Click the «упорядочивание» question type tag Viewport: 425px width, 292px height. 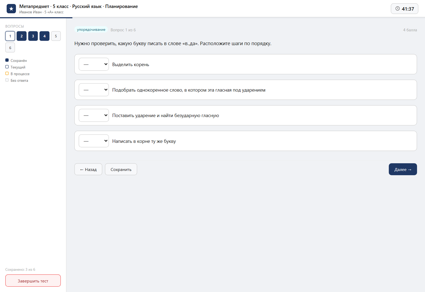(91, 30)
